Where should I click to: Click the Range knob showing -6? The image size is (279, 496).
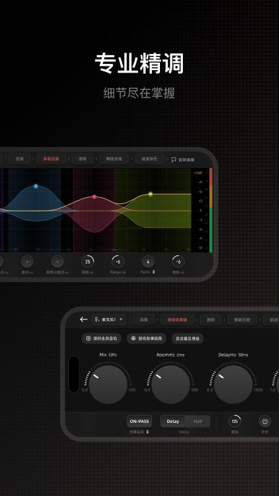click(x=118, y=262)
